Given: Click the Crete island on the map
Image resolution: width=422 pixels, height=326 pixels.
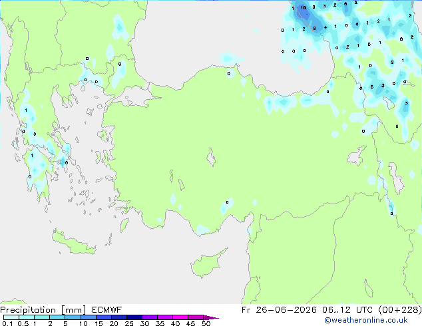Looking at the screenshot, I should (x=73, y=243).
